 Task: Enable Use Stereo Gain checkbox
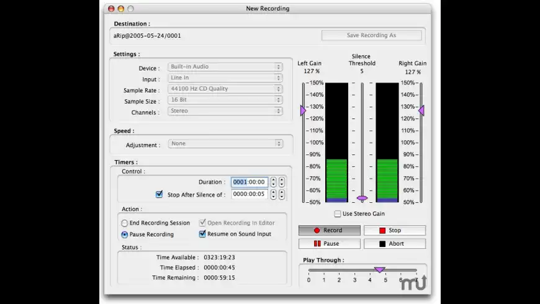[x=338, y=214]
